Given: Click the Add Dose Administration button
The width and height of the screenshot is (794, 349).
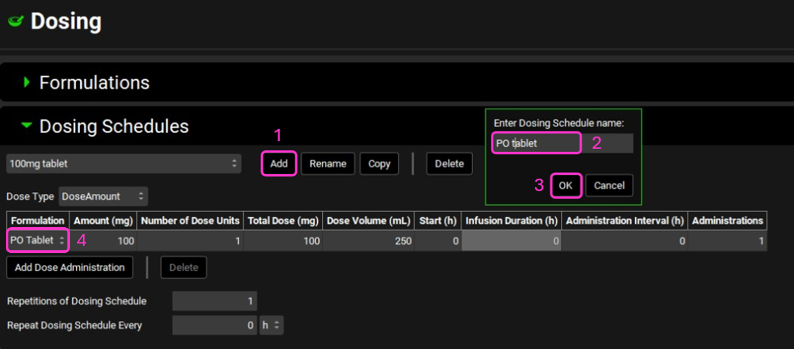Looking at the screenshot, I should click(69, 268).
